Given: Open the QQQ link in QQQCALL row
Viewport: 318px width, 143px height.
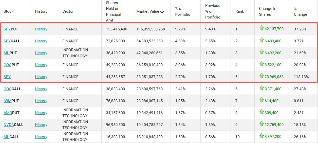Looking at the screenshot, I should 8,89.
